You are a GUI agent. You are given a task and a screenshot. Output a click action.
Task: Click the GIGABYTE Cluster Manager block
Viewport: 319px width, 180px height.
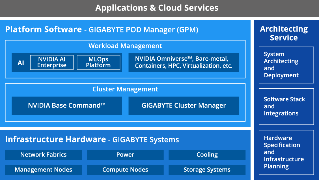[184, 106]
